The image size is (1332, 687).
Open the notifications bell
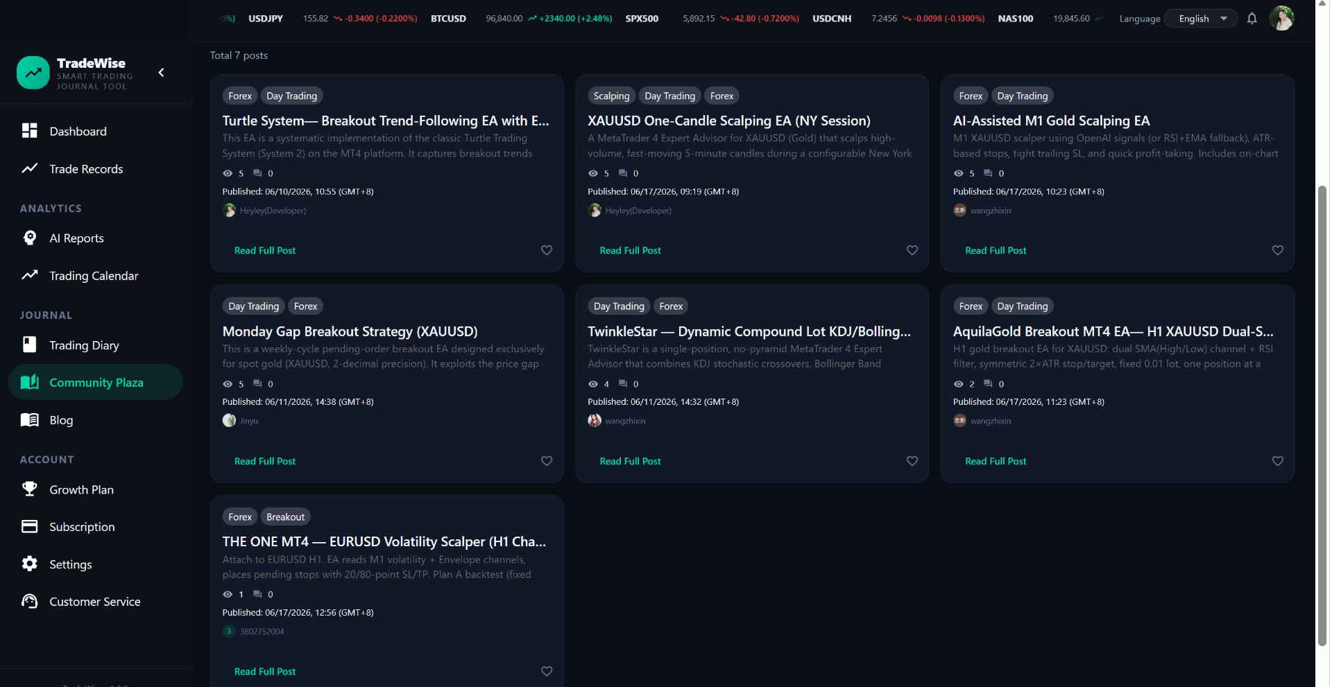pos(1252,19)
